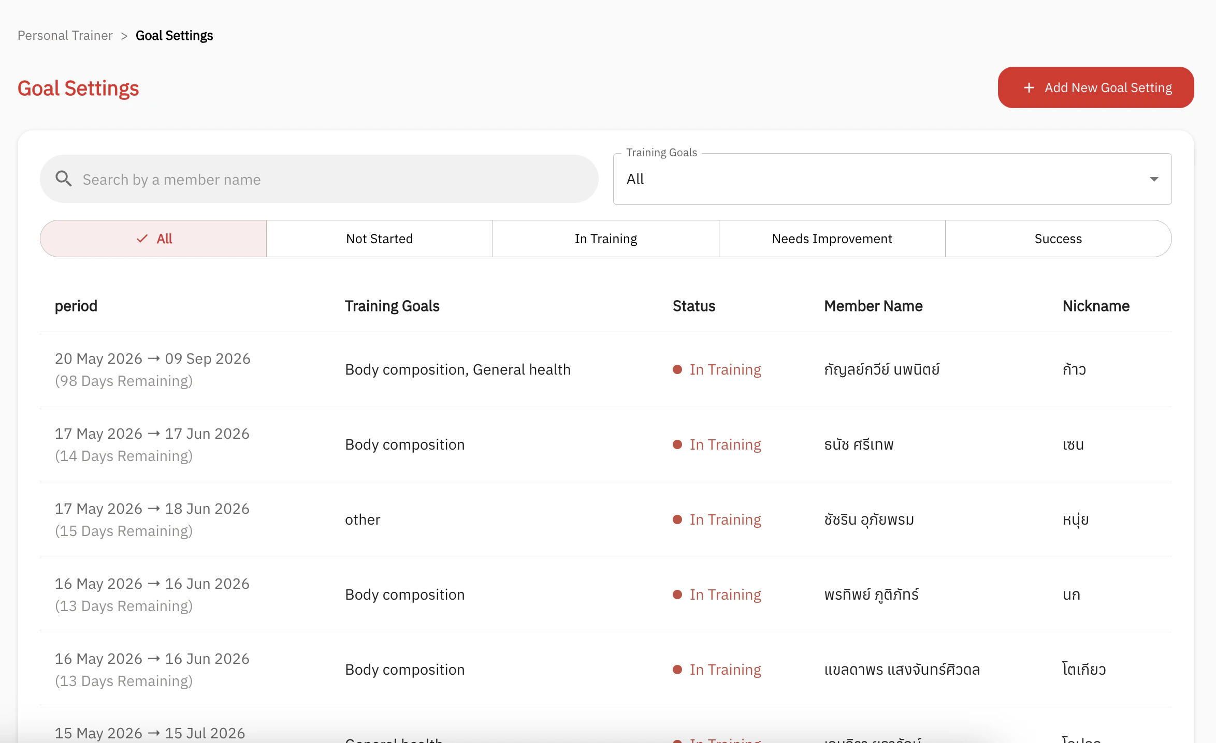Click nickname หนุ่ย
The height and width of the screenshot is (743, 1216).
click(x=1076, y=519)
